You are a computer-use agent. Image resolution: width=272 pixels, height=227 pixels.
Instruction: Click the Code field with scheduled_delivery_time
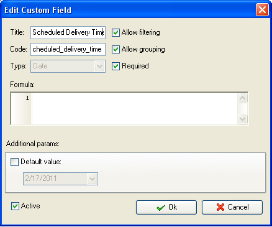[68, 49]
